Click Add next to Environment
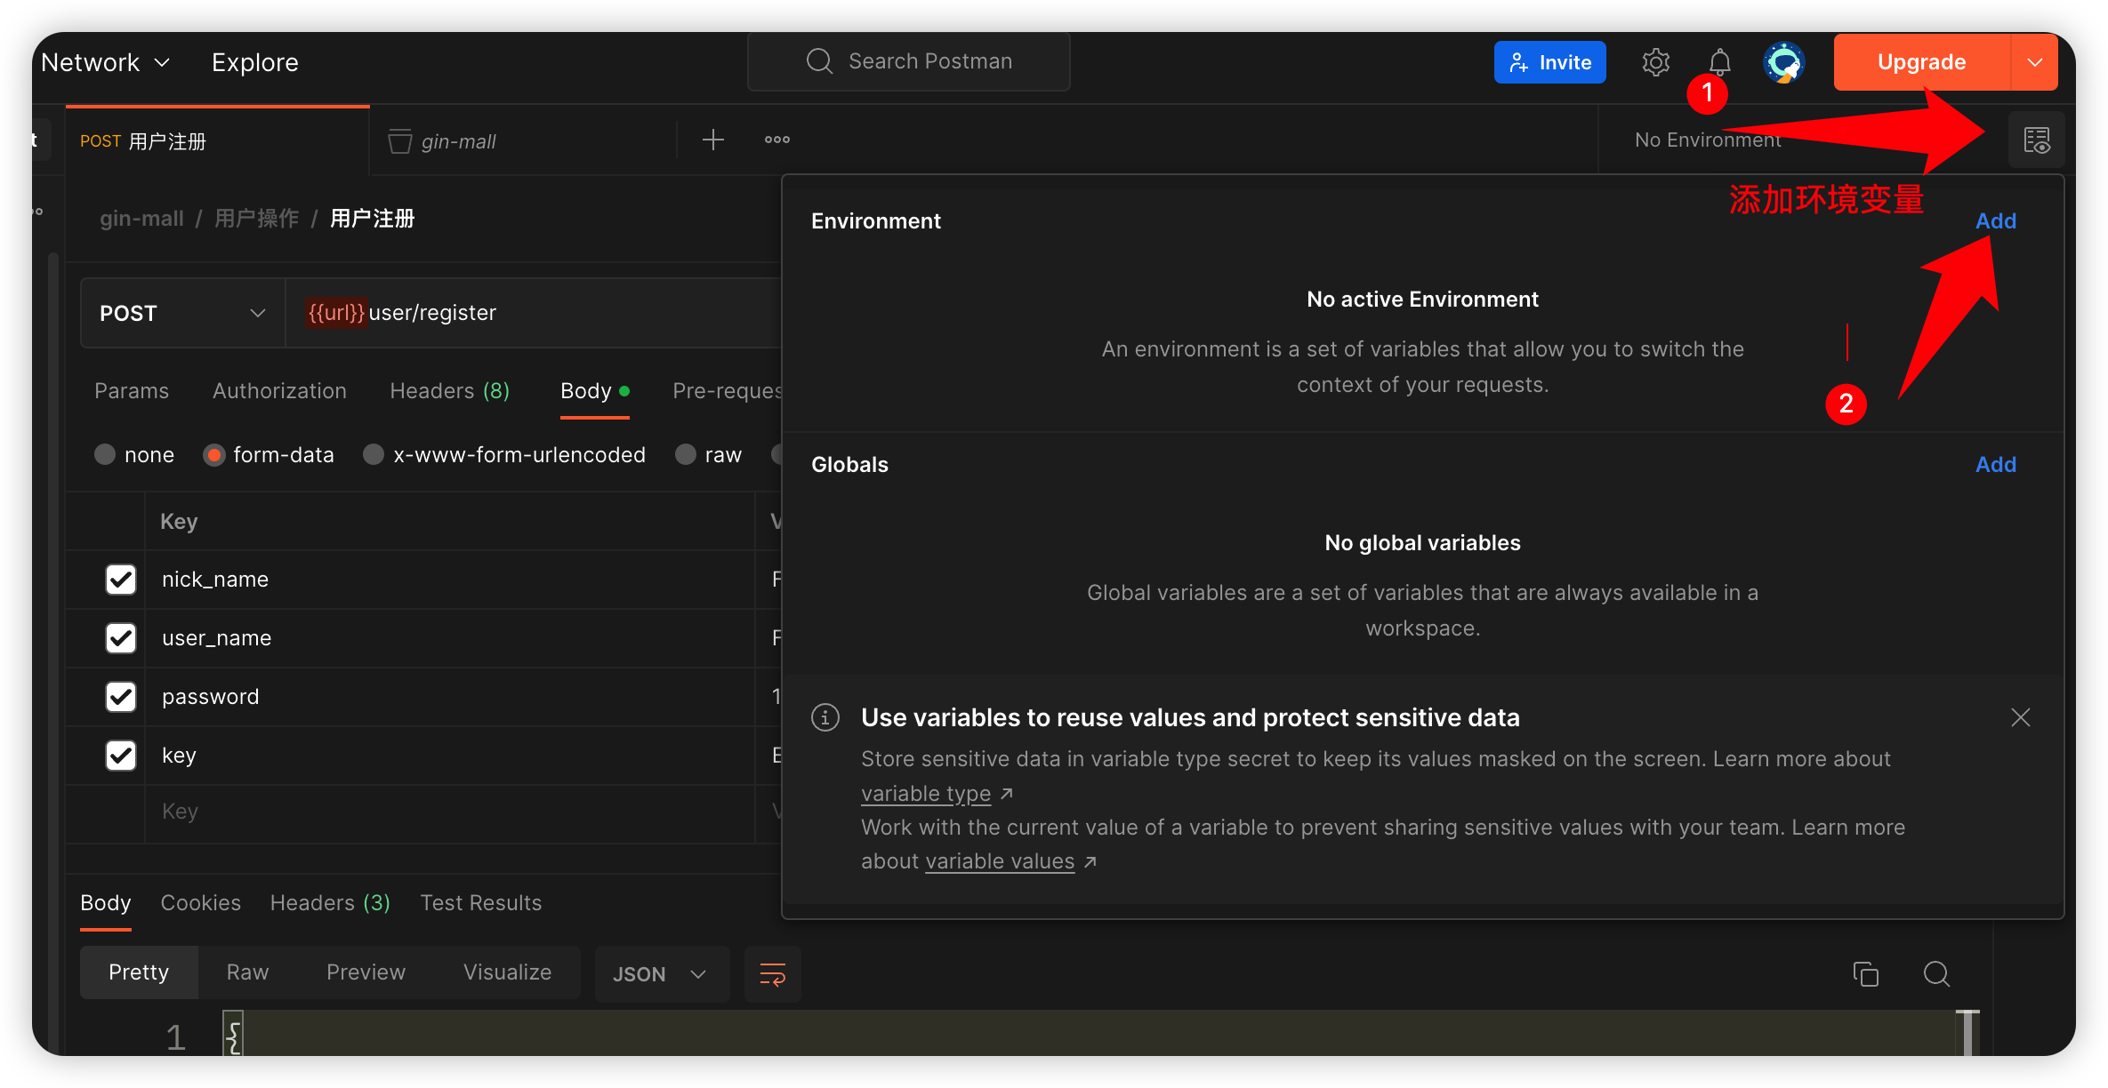Image resolution: width=2108 pixels, height=1088 pixels. tap(1995, 220)
